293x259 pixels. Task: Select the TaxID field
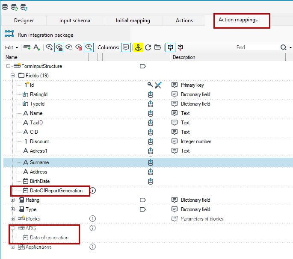pos(36,123)
